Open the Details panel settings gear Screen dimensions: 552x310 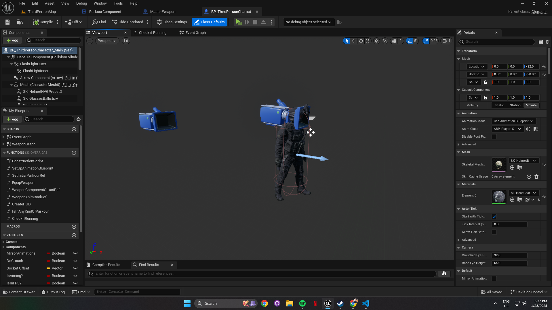547,42
